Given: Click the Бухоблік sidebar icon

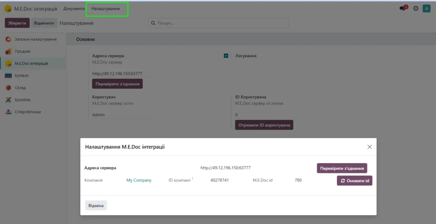Looking at the screenshot, I should point(9,99).
